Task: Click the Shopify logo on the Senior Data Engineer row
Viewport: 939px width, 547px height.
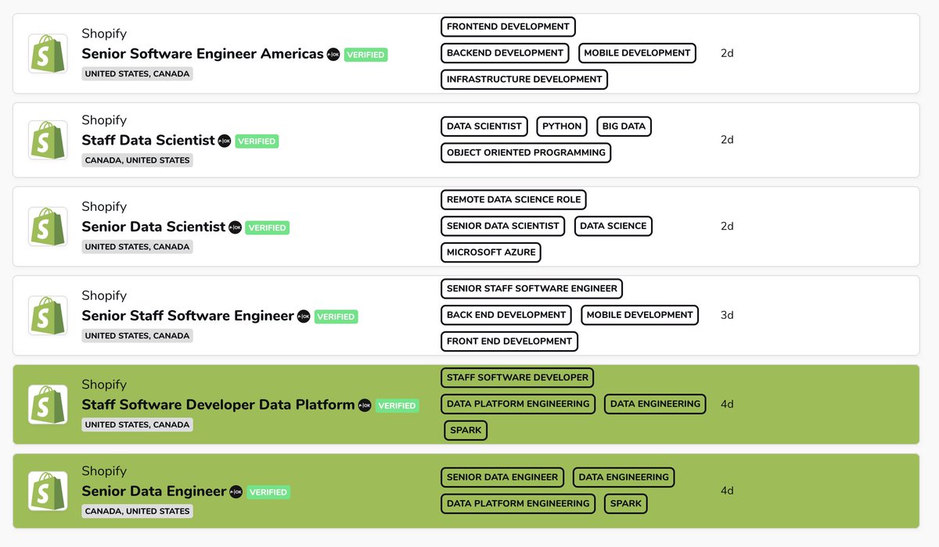Action: (x=48, y=491)
